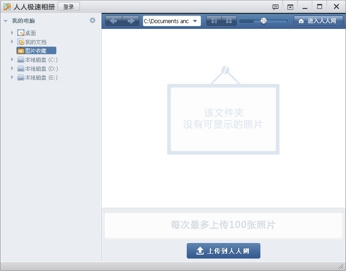The image size is (346, 271).
Task: Click the drive icon for 本地磁盘 (C:)
Action: coord(21,60)
